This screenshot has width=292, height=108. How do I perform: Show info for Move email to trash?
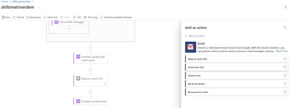pyautogui.click(x=285, y=92)
